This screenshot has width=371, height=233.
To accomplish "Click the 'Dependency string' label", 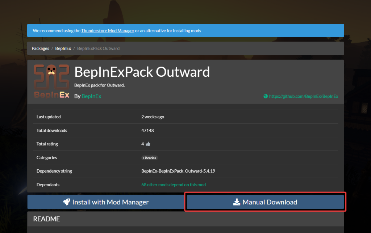I will coord(54,171).
